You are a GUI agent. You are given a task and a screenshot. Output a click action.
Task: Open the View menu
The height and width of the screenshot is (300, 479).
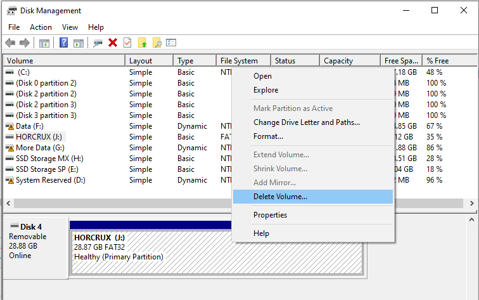[x=70, y=27]
